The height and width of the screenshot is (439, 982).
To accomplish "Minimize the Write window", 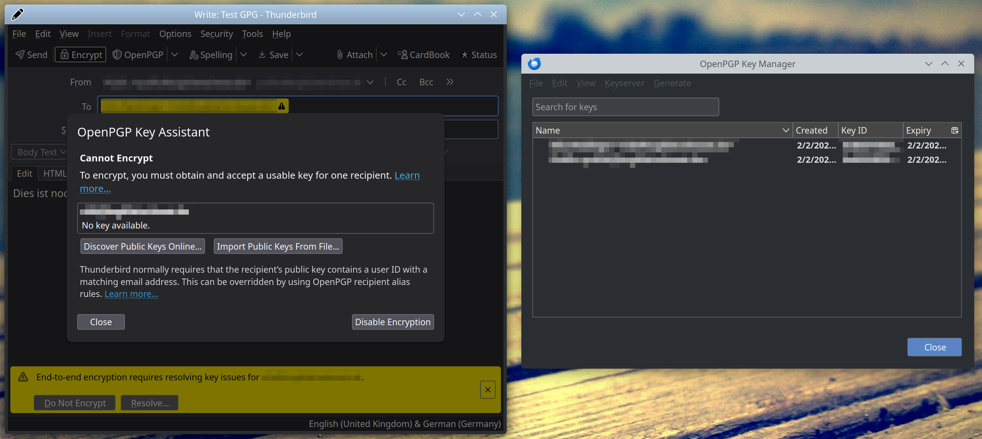I will click(x=461, y=14).
